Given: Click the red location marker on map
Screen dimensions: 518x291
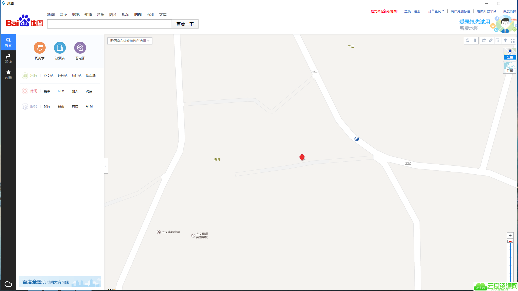Looking at the screenshot, I should tap(302, 157).
